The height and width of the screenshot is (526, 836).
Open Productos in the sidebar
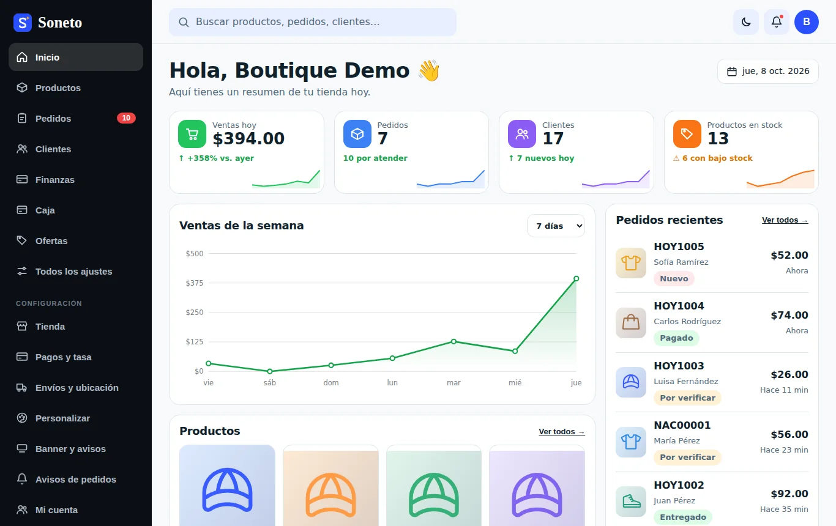click(76, 87)
